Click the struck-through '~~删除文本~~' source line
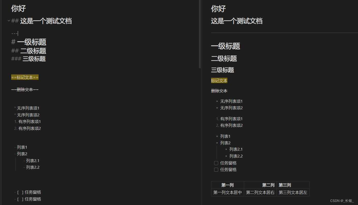The image size is (358, 205). (x=25, y=89)
